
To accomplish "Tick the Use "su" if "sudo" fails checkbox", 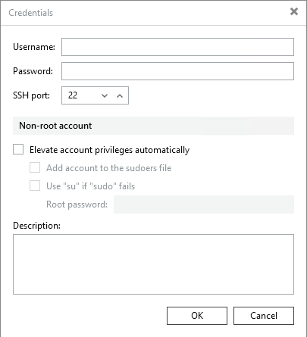I will (x=35, y=186).
